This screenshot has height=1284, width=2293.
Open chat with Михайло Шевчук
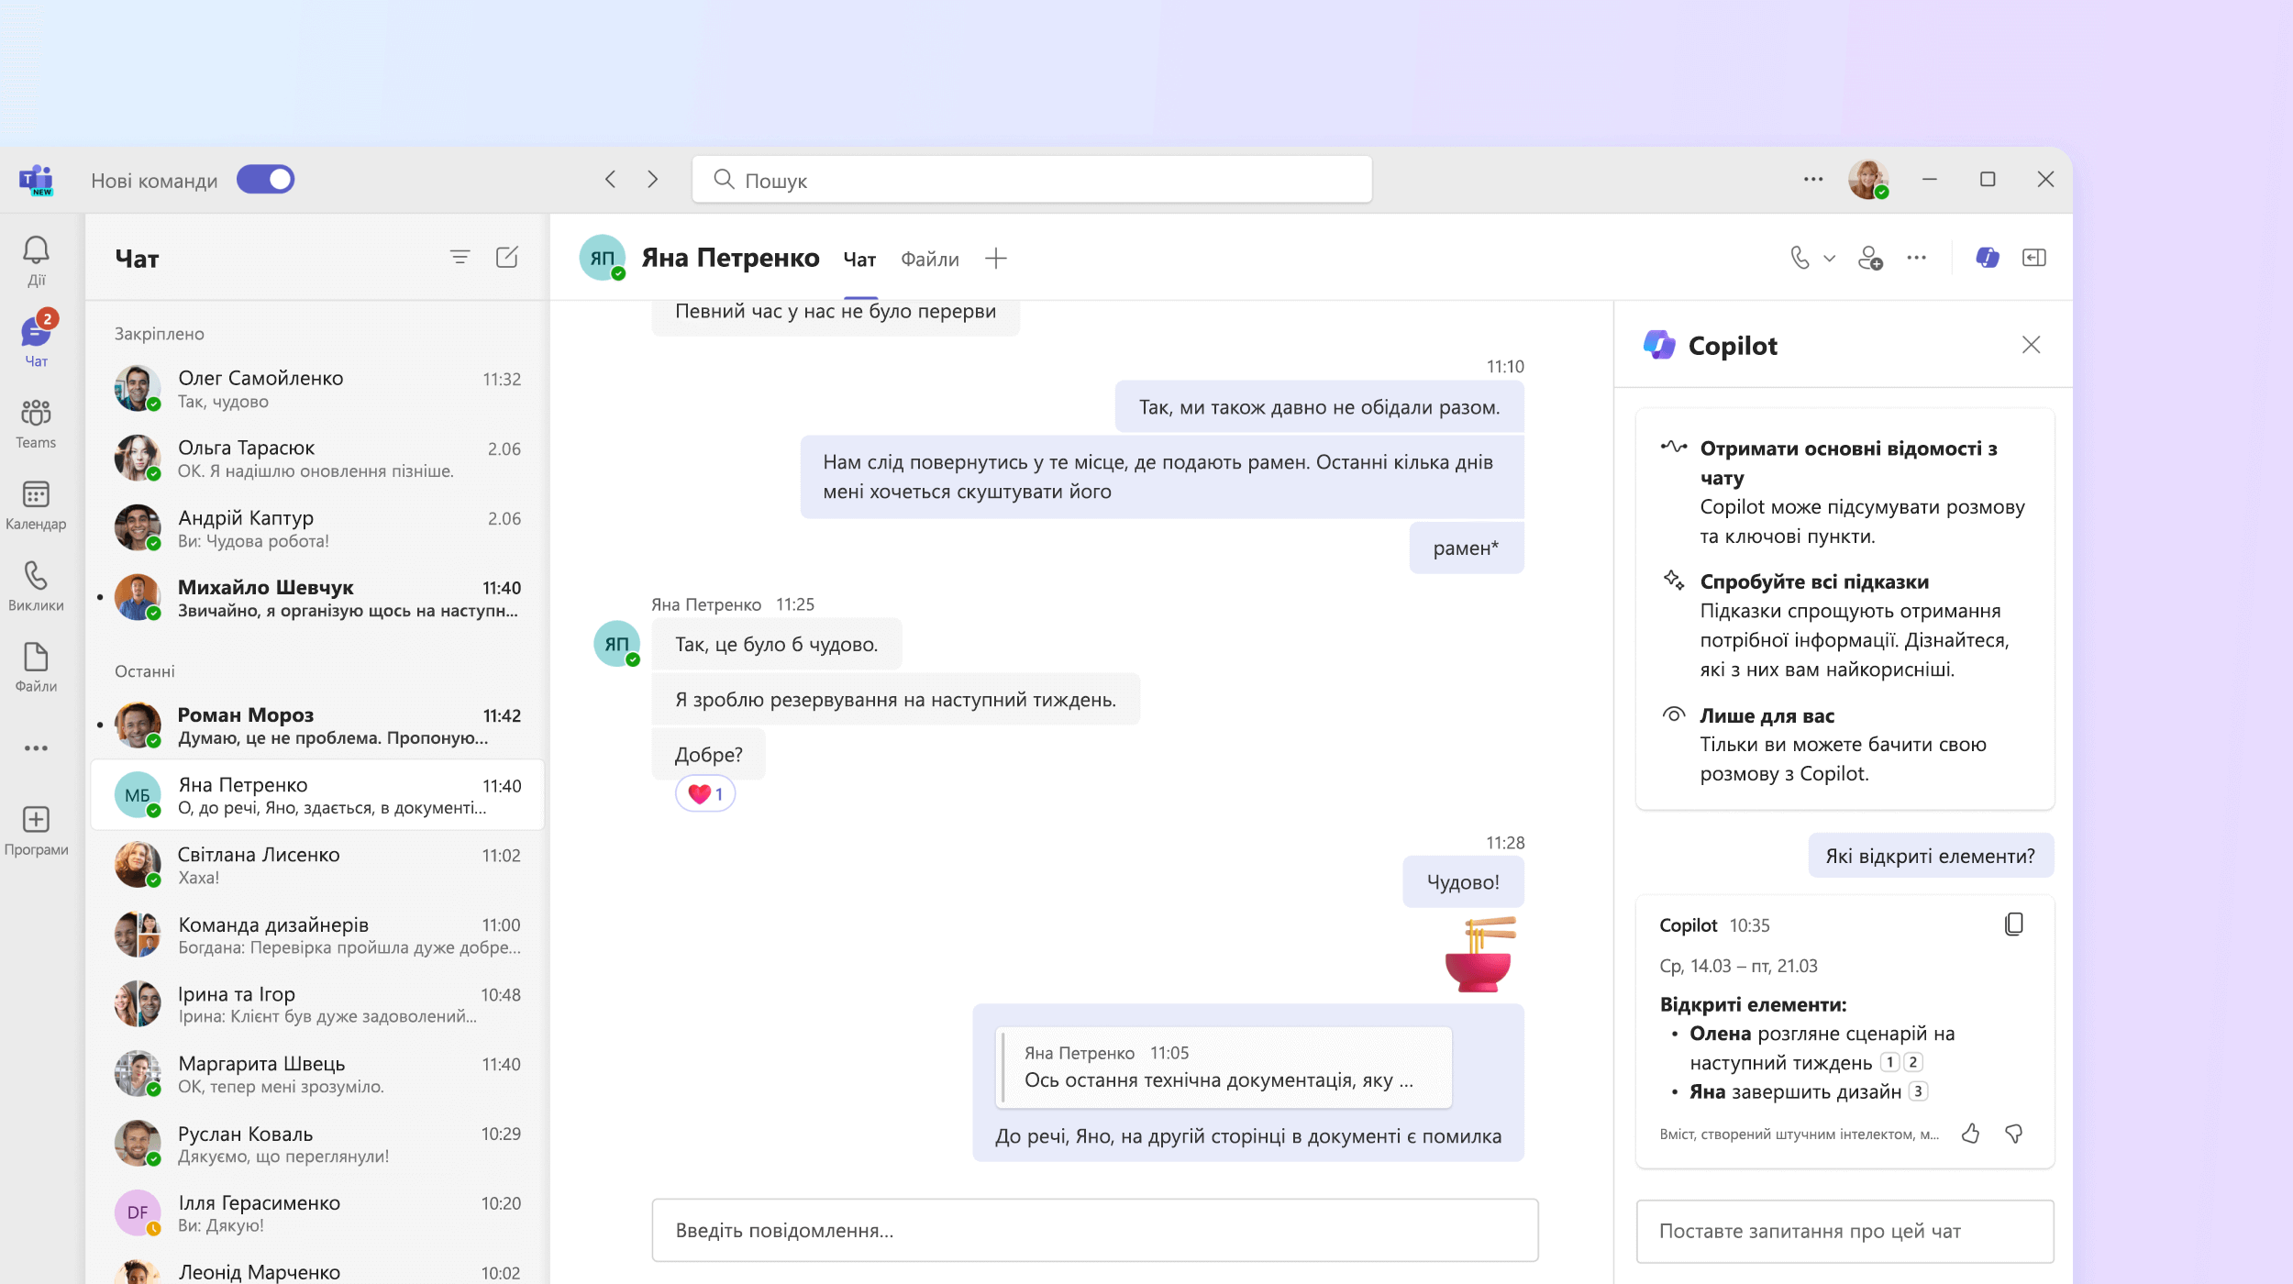[317, 598]
